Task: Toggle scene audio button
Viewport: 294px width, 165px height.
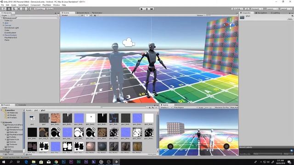Action: 91,15
